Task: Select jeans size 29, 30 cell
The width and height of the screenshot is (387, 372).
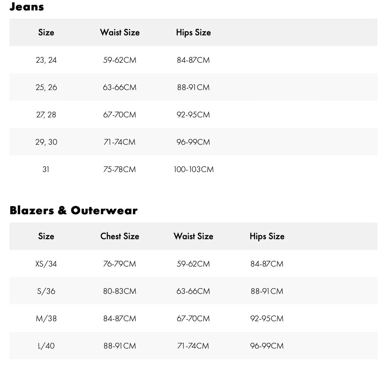Action: (46, 142)
